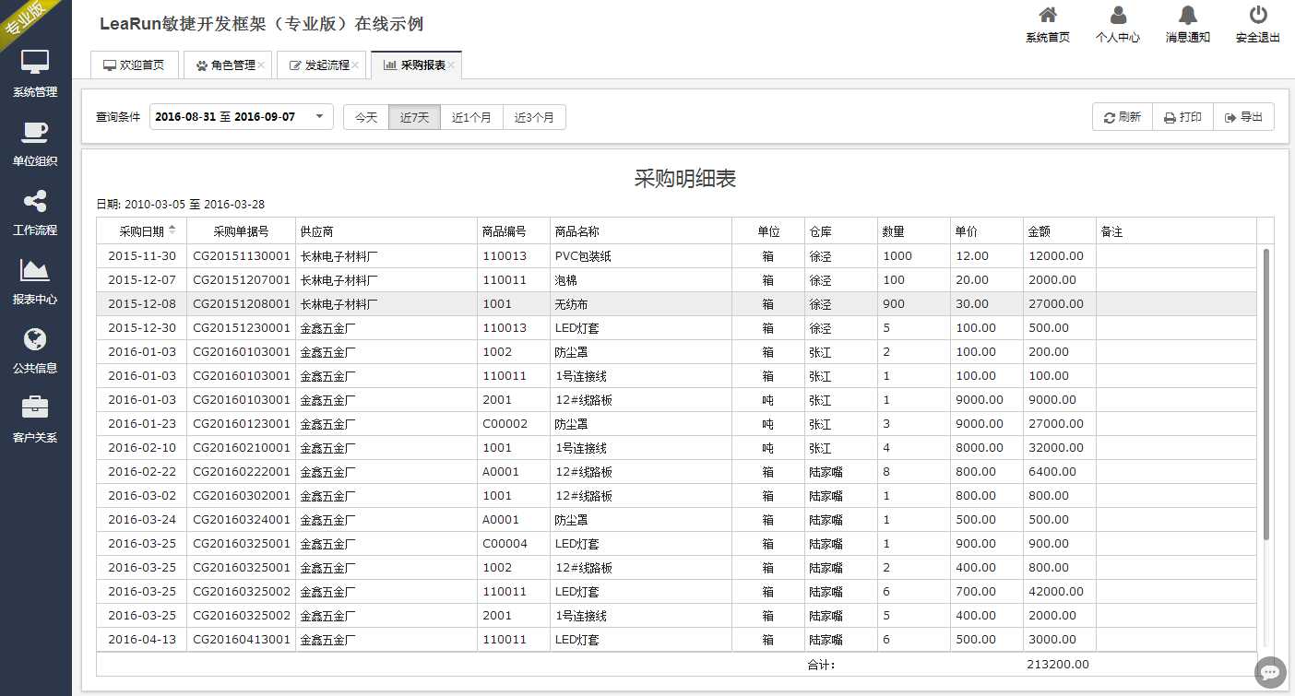Click amount 6400.00 cell

click(1060, 472)
